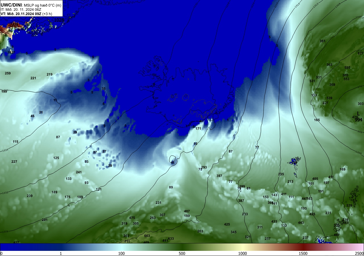Screen dimensions: 364x256
Task: Click the 994 pressure value under the L
Action: coord(358,120)
